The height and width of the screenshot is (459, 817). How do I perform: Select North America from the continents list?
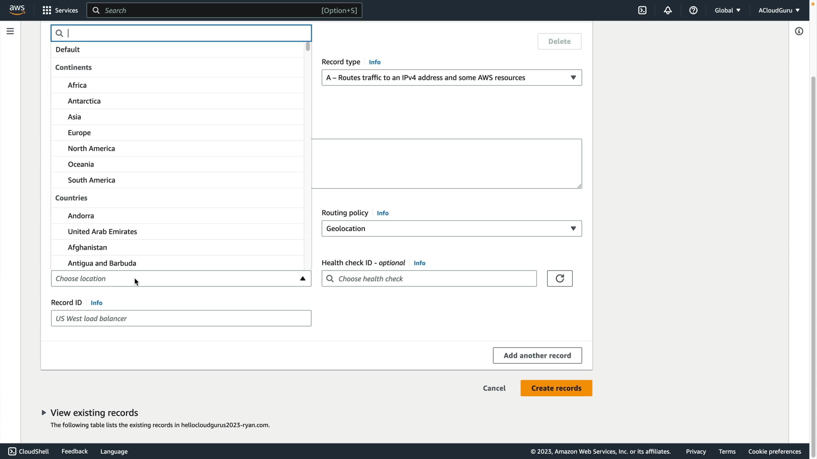click(x=91, y=148)
